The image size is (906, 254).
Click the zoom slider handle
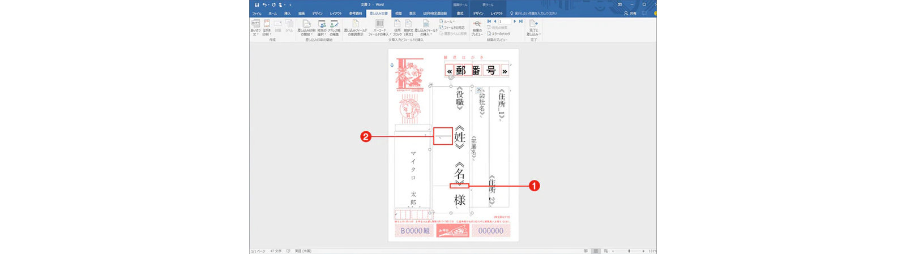tap(629, 251)
